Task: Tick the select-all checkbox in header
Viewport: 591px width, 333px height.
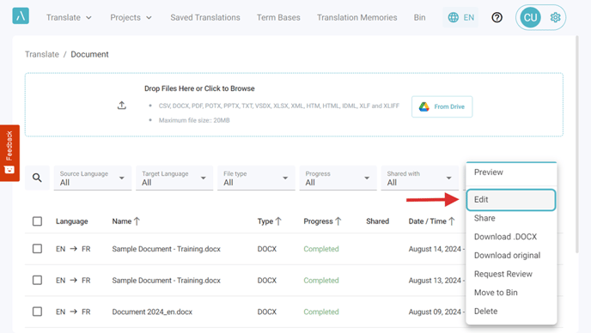Action: coord(37,221)
